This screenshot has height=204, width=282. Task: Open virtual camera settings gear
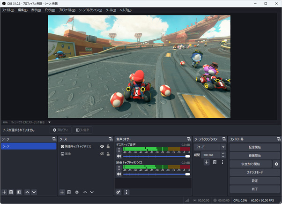point(276,164)
